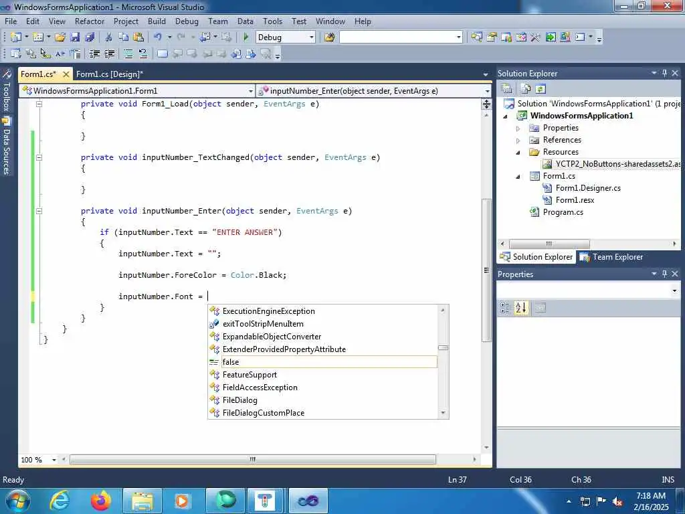The height and width of the screenshot is (514, 685).
Task: Open Find in Files icon beside the Debug combo
Action: coord(330,37)
